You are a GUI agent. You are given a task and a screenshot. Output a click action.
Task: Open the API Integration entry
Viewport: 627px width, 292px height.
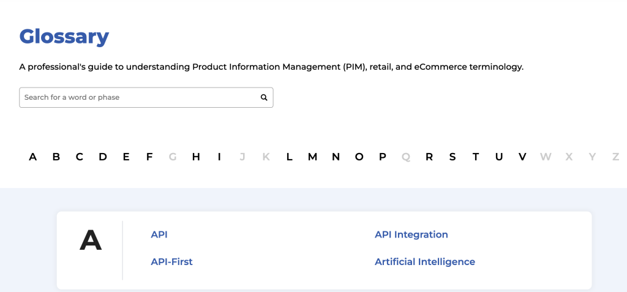tap(411, 234)
